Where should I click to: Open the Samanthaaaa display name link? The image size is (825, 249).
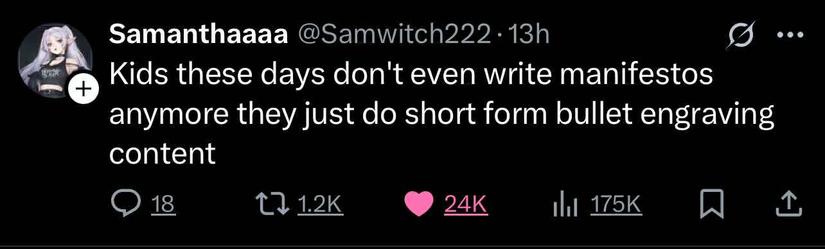coord(198,35)
